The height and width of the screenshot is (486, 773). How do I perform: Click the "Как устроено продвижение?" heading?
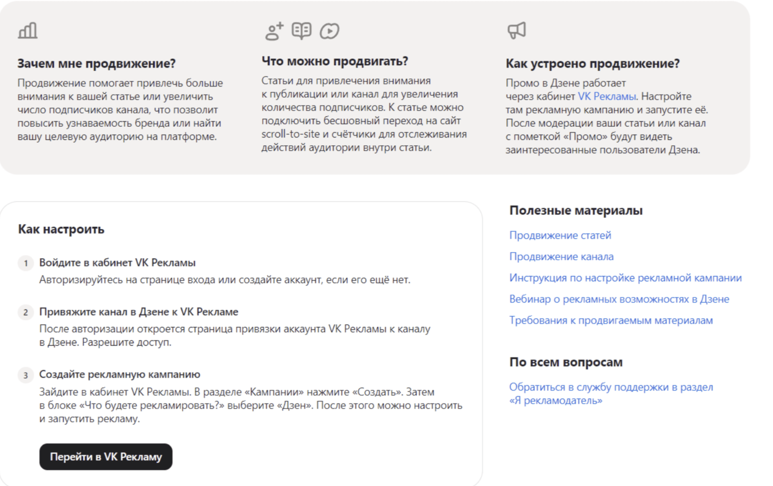click(x=592, y=64)
